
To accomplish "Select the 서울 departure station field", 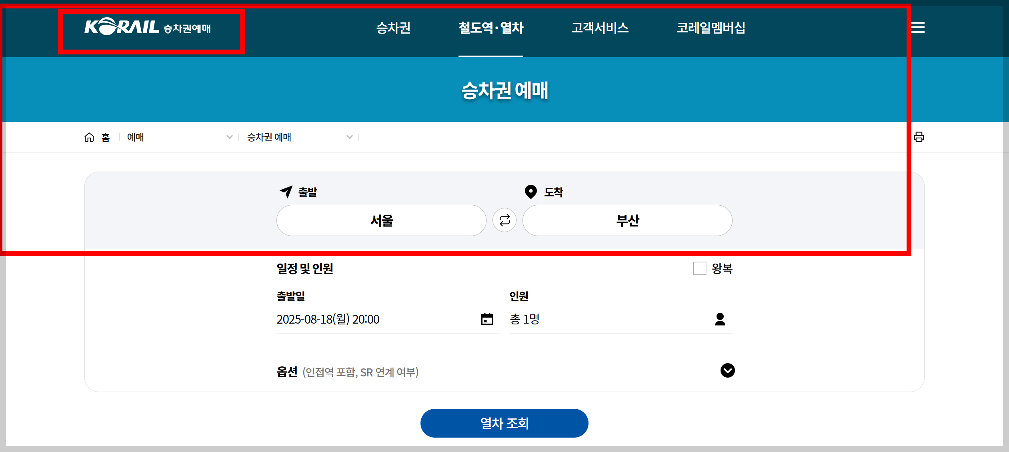I will (381, 220).
